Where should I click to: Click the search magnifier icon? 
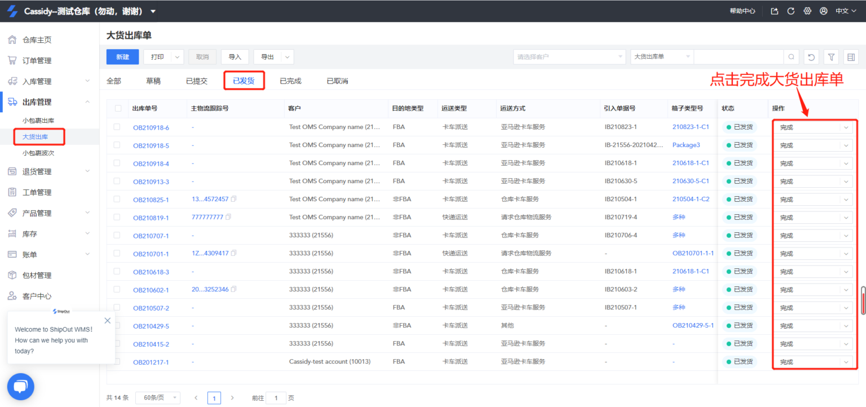(791, 56)
